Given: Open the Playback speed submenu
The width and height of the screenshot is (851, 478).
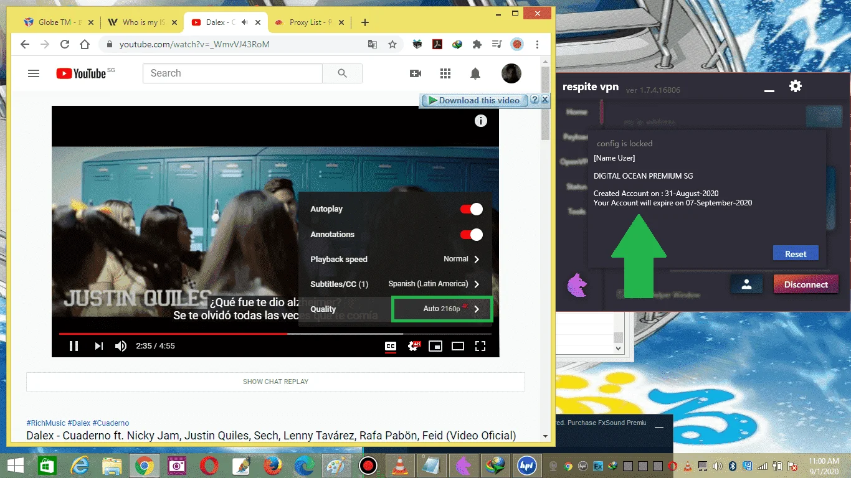Looking at the screenshot, I should [x=395, y=259].
